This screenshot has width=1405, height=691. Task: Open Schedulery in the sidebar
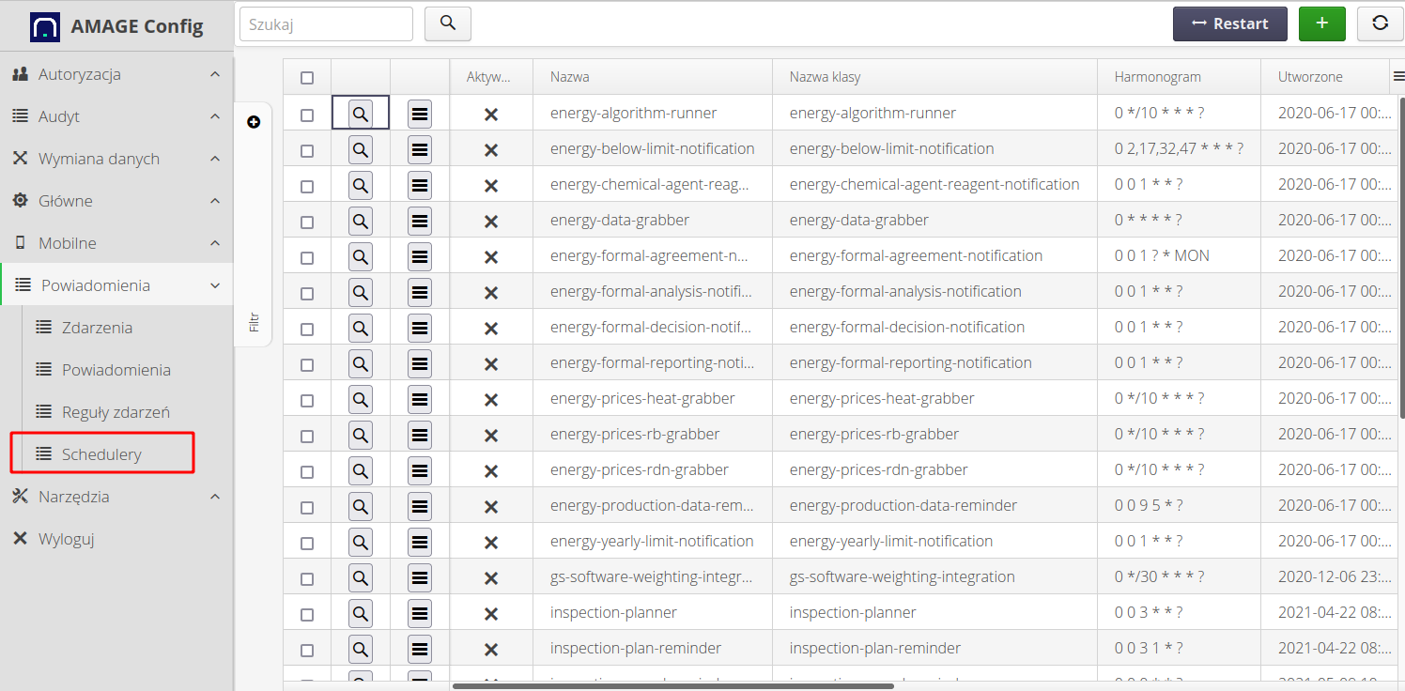101,454
